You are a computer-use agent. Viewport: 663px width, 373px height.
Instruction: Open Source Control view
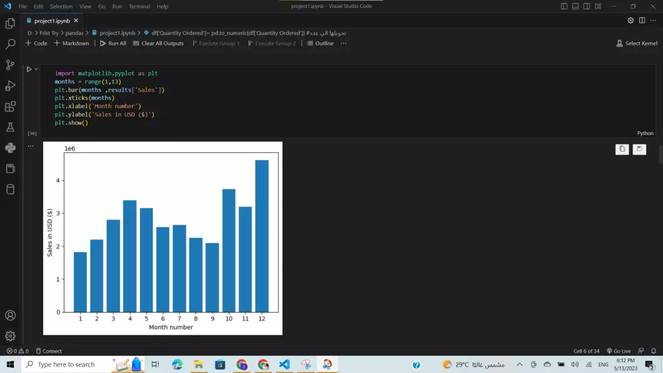(x=10, y=65)
